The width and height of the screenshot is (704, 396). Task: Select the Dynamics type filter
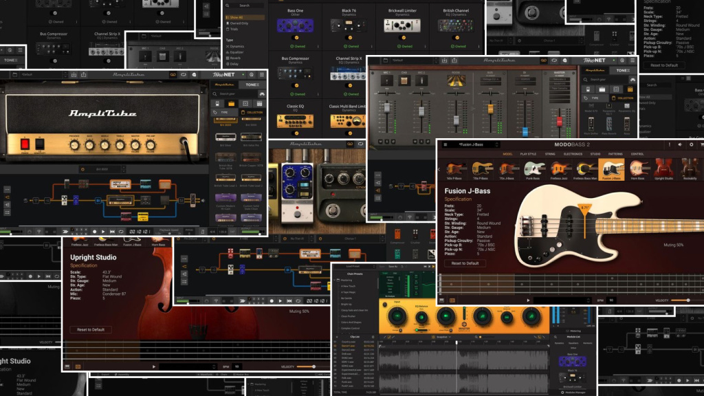(236, 46)
